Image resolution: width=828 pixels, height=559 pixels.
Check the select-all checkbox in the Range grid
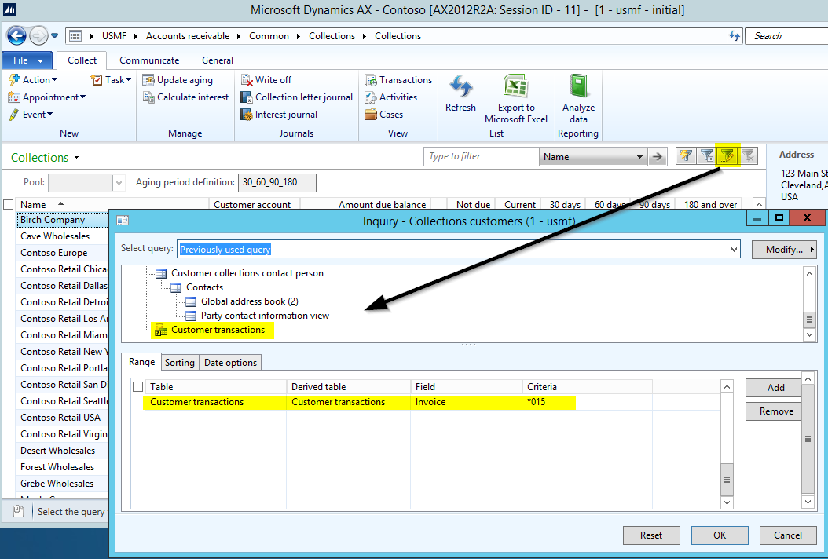(138, 386)
